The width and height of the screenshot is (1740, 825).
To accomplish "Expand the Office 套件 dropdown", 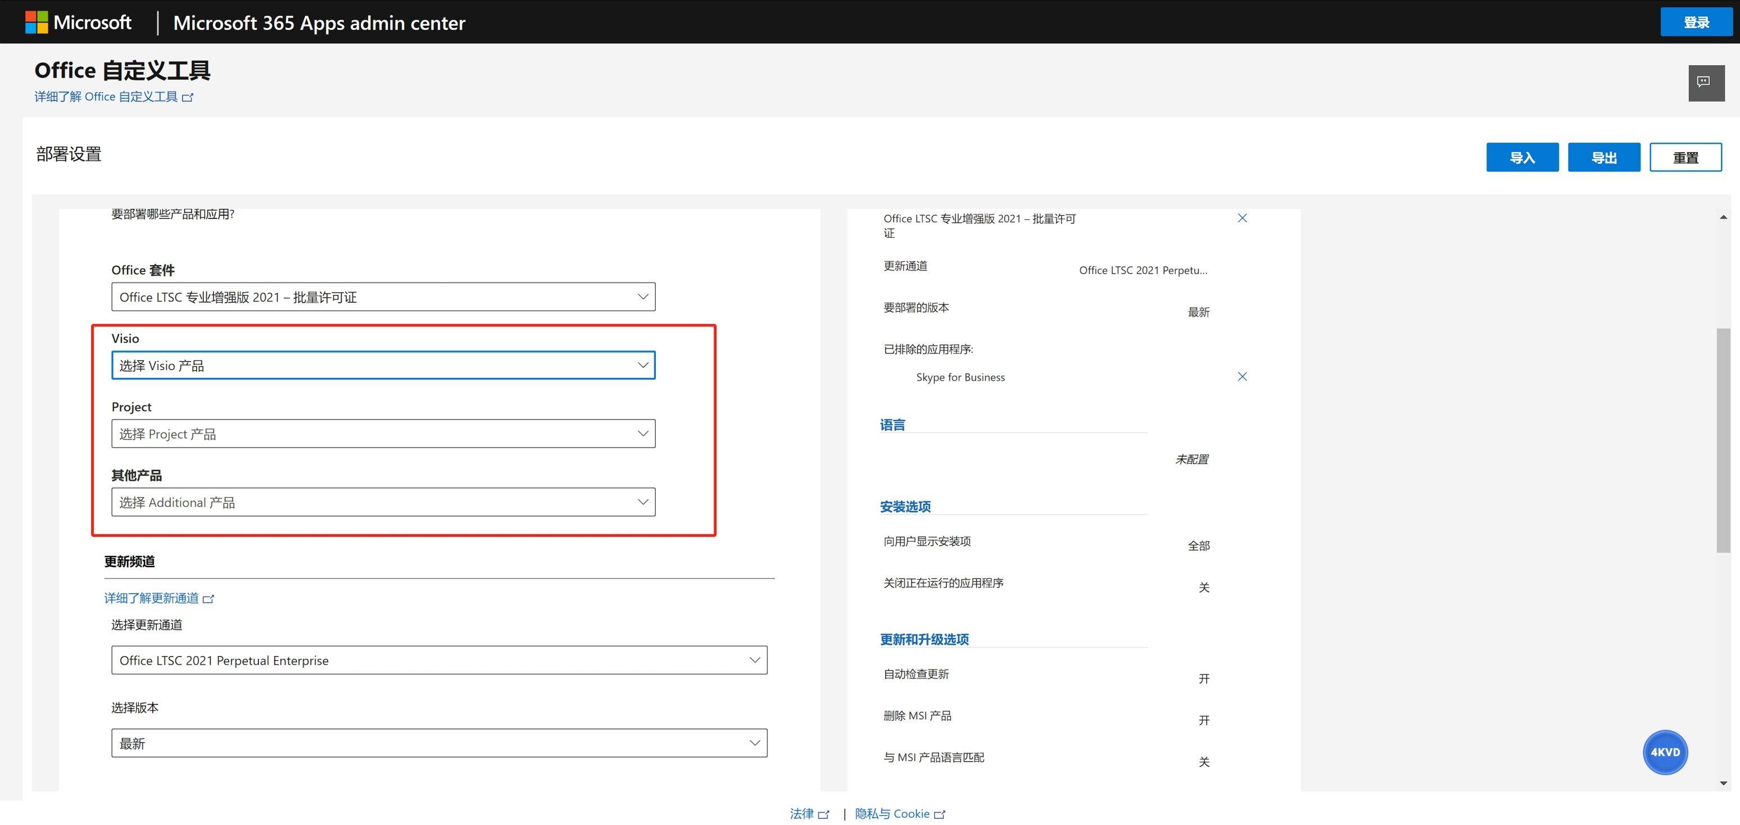I will [x=383, y=297].
